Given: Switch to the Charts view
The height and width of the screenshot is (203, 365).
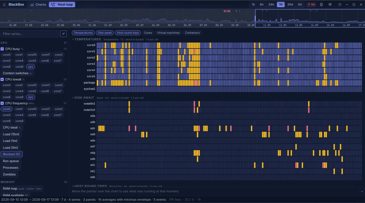Looking at the screenshot, I should pos(38,4).
